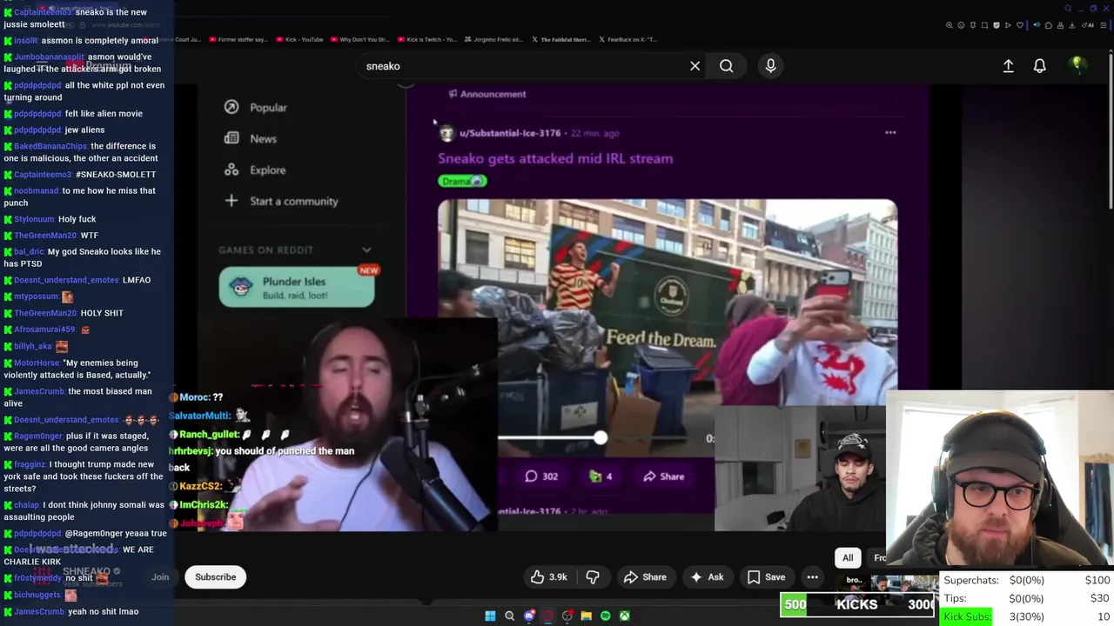This screenshot has width=1114, height=626.
Task: Open Xbox app from the taskbar
Action: pyautogui.click(x=624, y=616)
